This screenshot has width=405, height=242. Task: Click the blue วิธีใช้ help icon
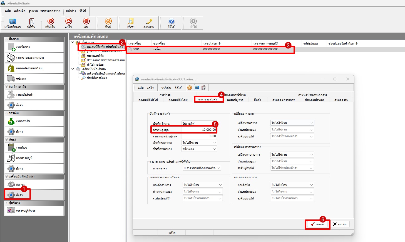tap(172, 22)
